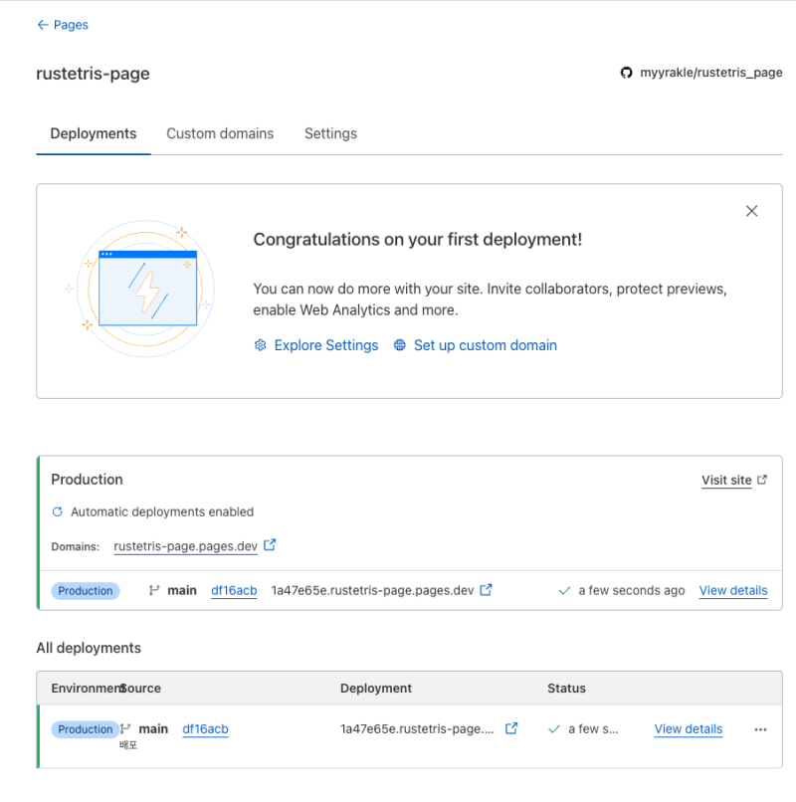The width and height of the screenshot is (796, 802).
Task: Click the back arrow next to Pages
Action: click(43, 25)
